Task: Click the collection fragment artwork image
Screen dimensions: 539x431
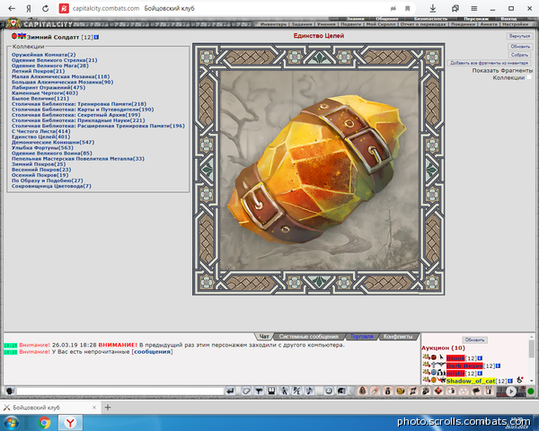Action: [319, 170]
